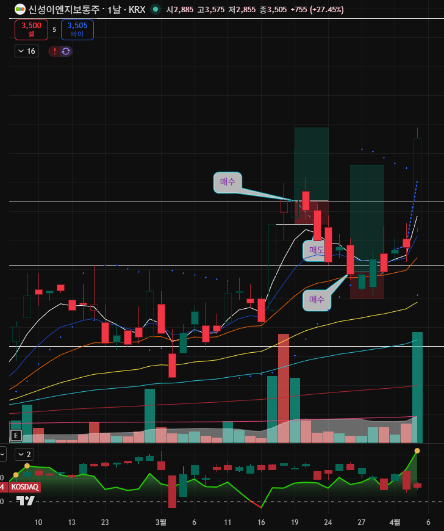444x531 pixels.
Task: Click the 10 date label on axis
Action: coord(38,522)
